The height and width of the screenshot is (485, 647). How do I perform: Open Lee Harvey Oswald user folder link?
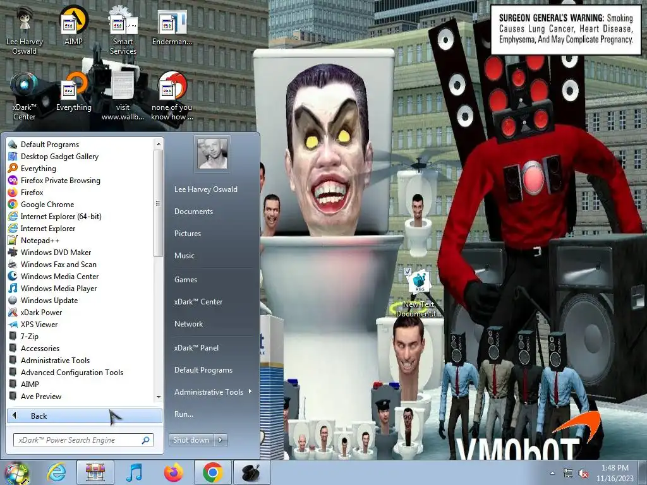(x=206, y=189)
